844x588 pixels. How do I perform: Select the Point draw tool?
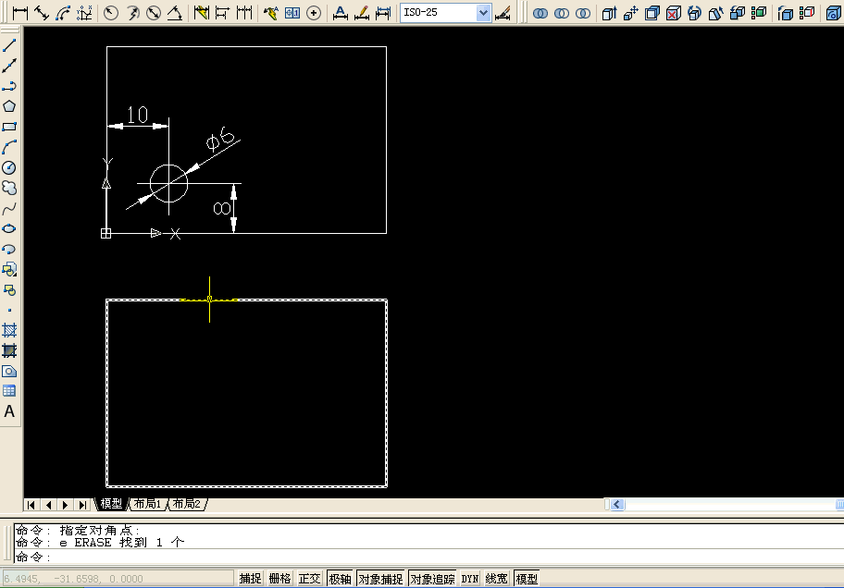click(x=9, y=311)
